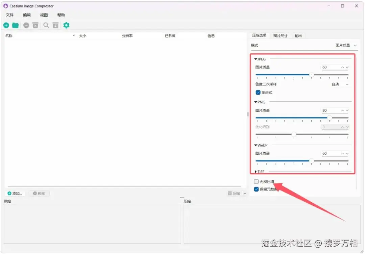This screenshot has height=255, width=365.
Task: Click the 移除 button below the list
Action: pos(39,193)
